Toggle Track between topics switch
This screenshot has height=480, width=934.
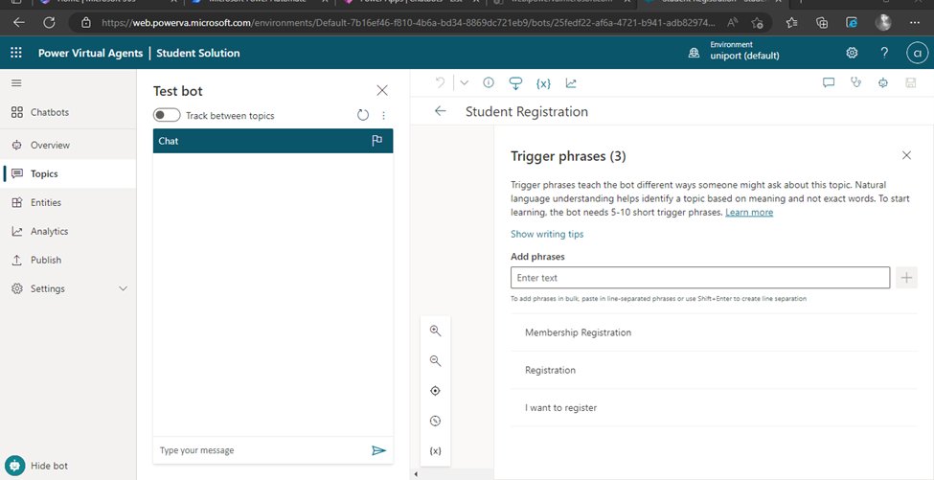coord(167,116)
